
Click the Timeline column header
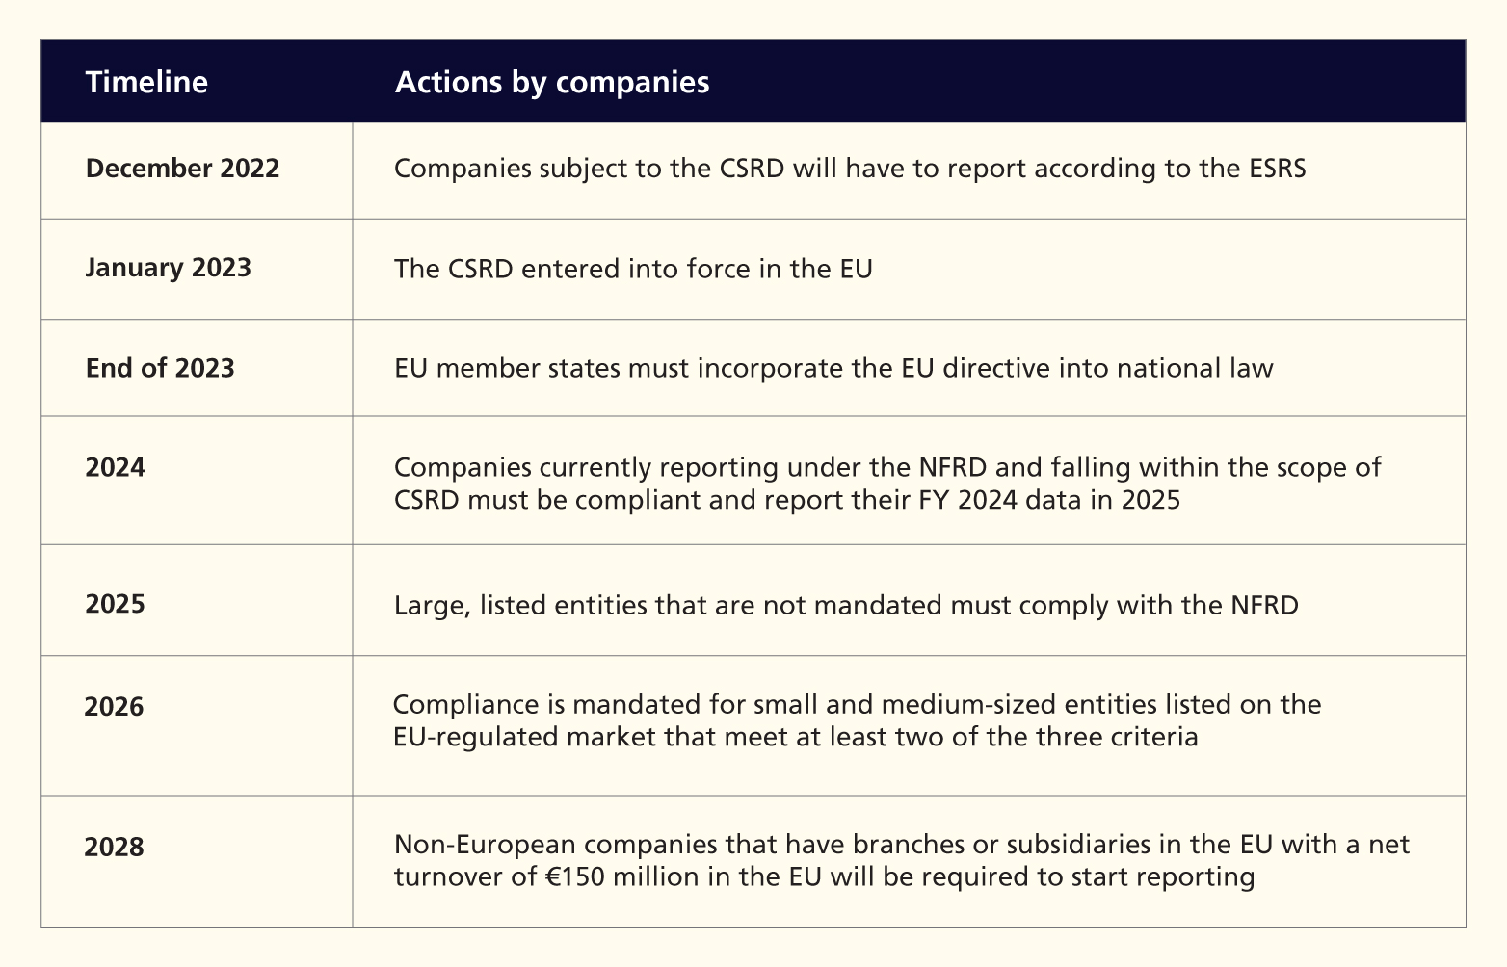(x=146, y=82)
